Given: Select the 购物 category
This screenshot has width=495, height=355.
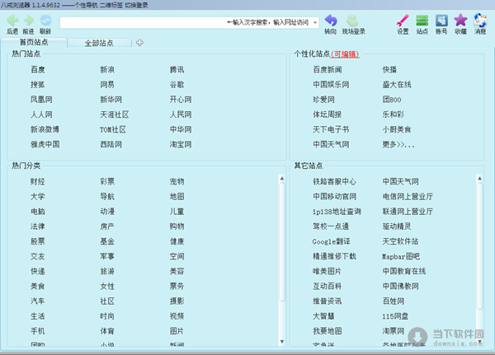Looking at the screenshot, I should (177, 227).
